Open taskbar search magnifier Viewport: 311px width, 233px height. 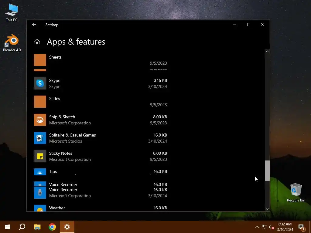(x=22, y=227)
